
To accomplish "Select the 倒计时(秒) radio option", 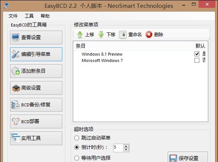I will pyautogui.click(x=77, y=147).
